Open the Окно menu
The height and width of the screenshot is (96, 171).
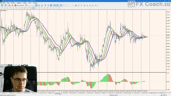(x=30, y=3)
